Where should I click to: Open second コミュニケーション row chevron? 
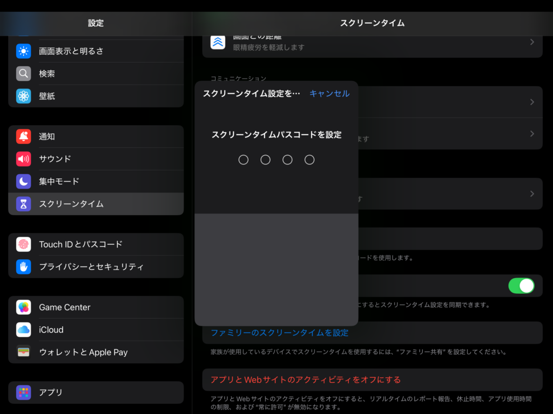(x=532, y=134)
